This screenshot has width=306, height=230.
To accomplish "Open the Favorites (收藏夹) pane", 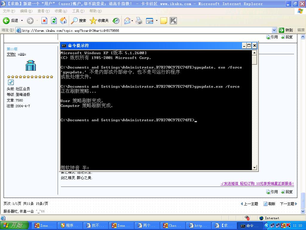I will [99, 21].
